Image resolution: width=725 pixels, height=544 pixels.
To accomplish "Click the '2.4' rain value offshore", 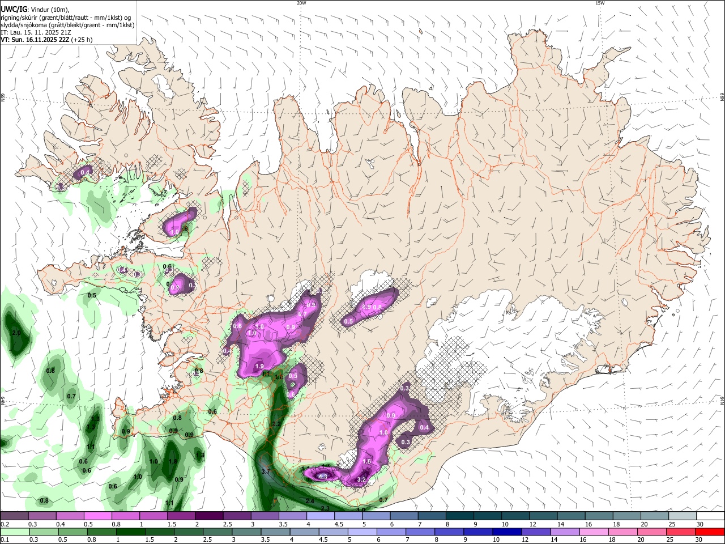I will pos(310,501).
